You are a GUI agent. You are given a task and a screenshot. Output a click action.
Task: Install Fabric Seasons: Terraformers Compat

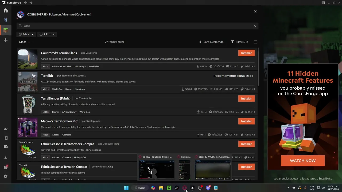(x=246, y=144)
